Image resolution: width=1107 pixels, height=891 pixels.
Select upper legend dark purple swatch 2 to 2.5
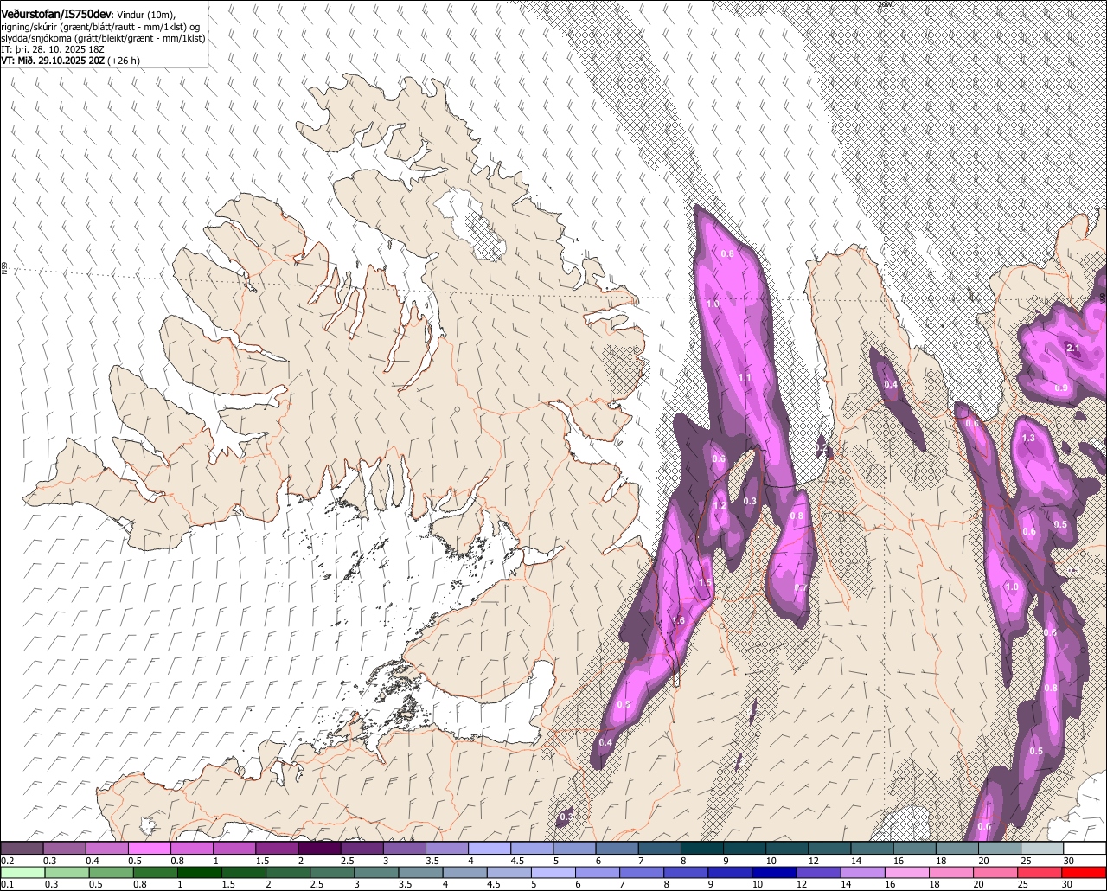319,849
